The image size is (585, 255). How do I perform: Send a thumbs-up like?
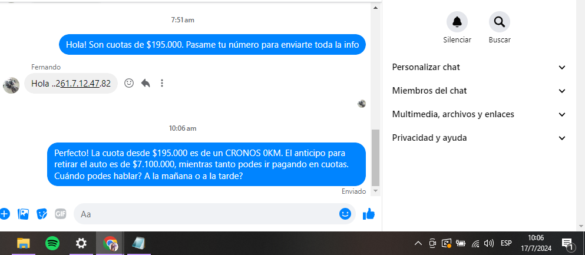[369, 214]
